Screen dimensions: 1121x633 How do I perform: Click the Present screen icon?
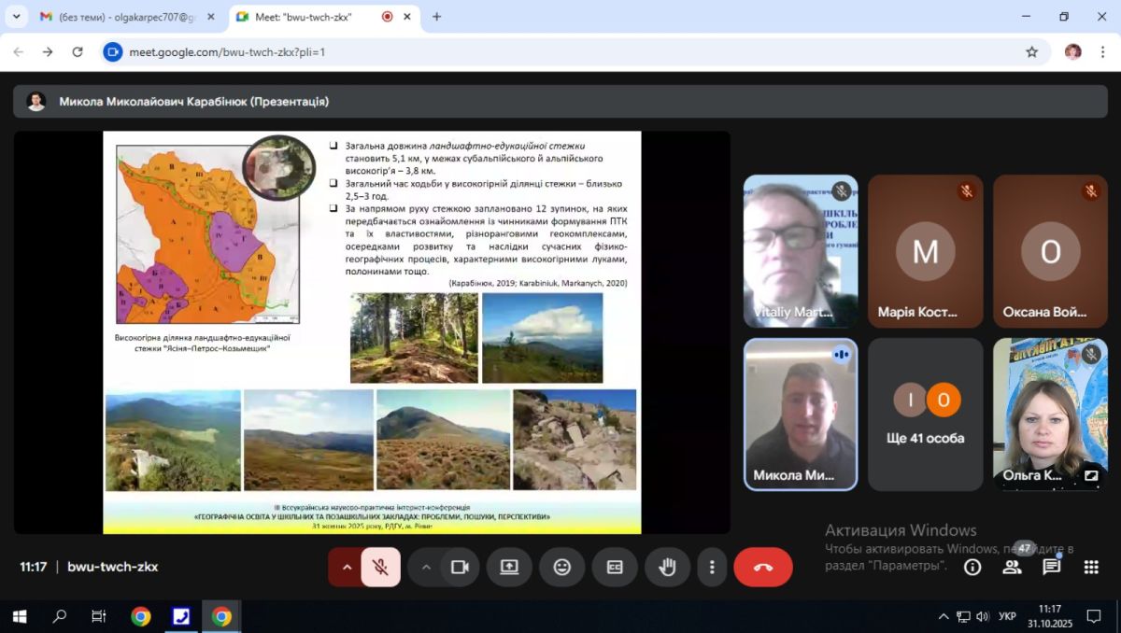[509, 567]
